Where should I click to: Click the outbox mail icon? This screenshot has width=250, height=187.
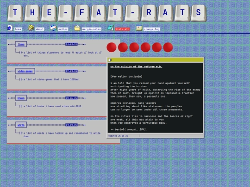53,28
